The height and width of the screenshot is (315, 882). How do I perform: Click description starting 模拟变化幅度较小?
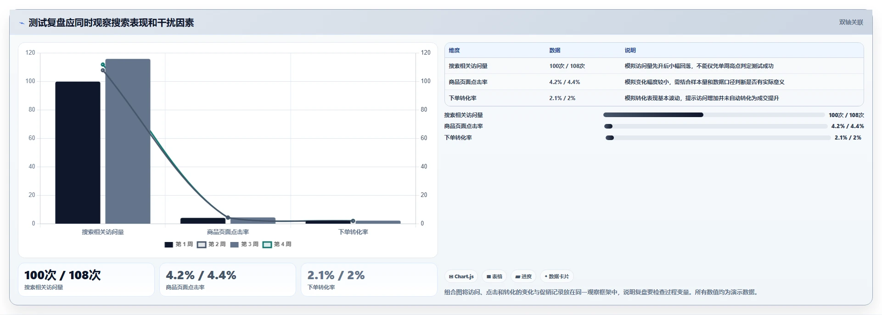pyautogui.click(x=704, y=82)
